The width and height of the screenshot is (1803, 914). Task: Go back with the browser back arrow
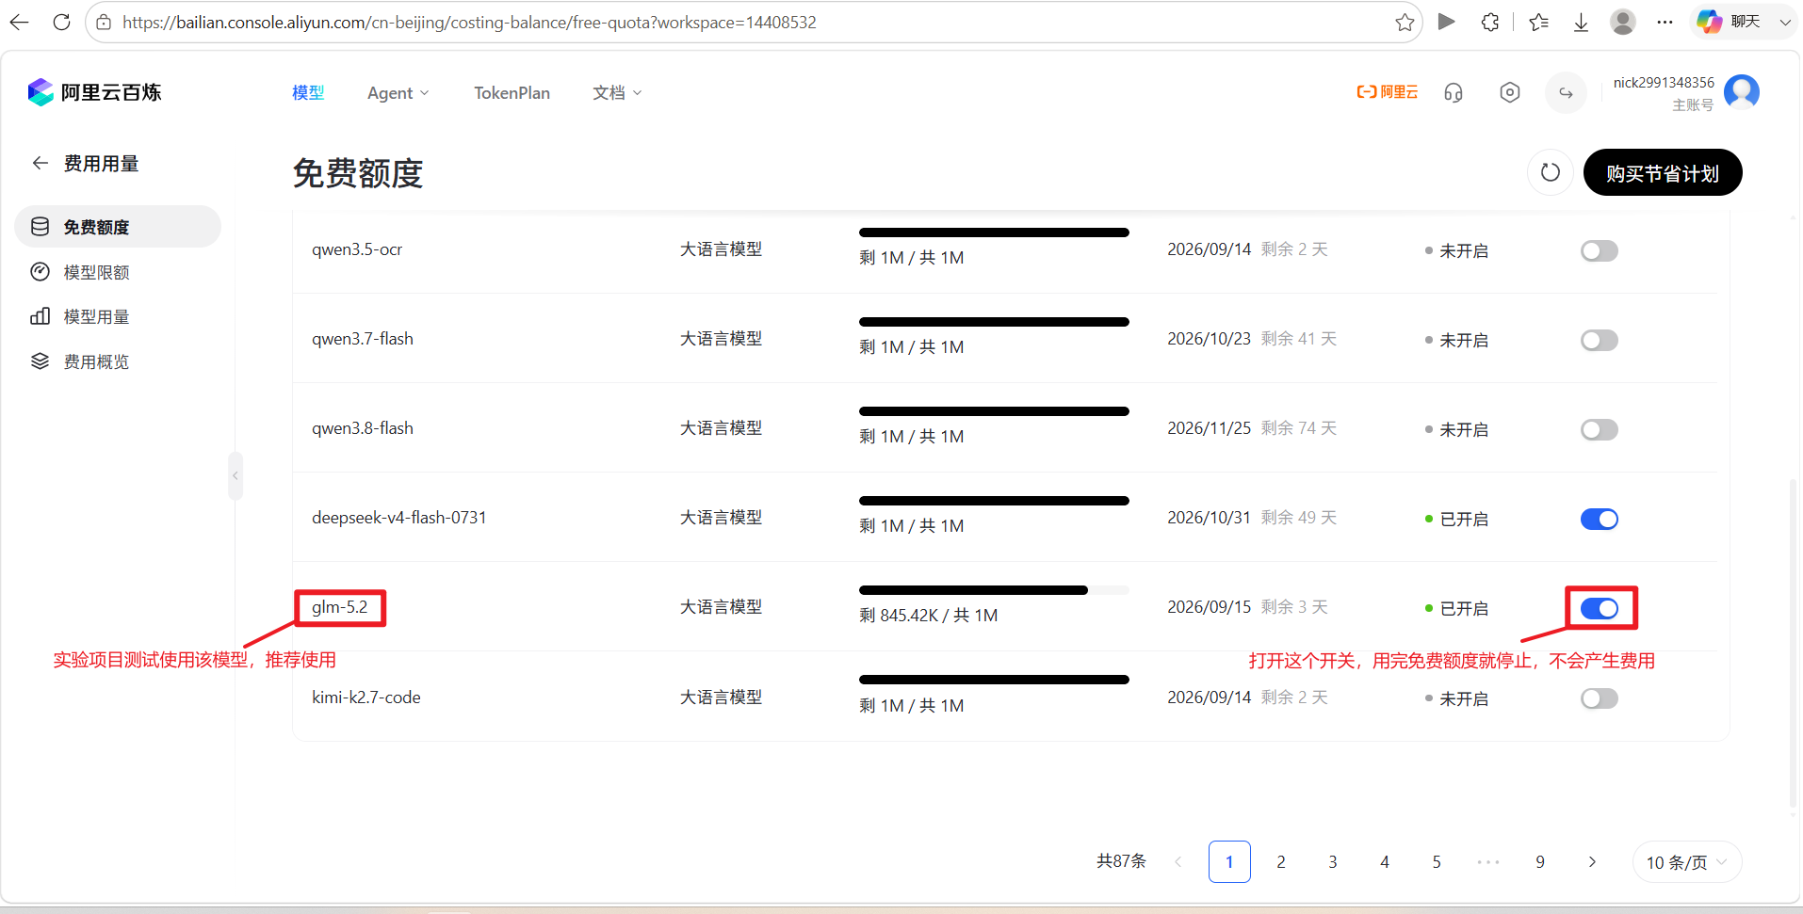(x=19, y=22)
